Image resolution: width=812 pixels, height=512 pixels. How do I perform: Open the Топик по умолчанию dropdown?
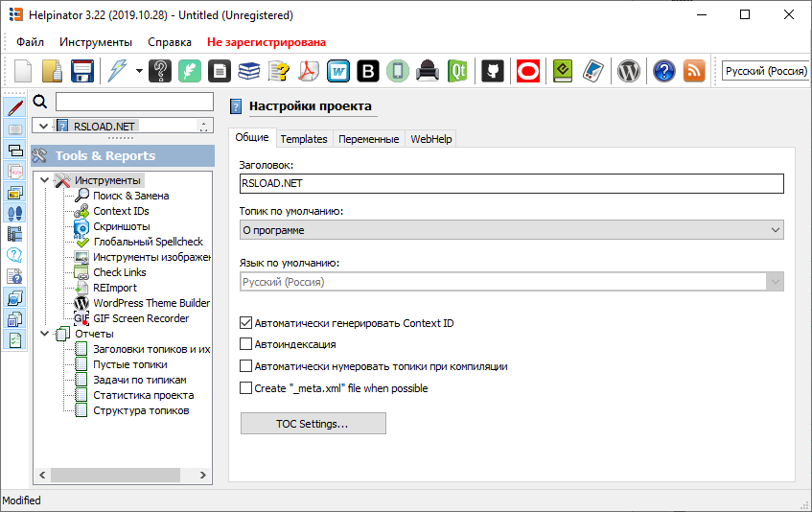(511, 230)
